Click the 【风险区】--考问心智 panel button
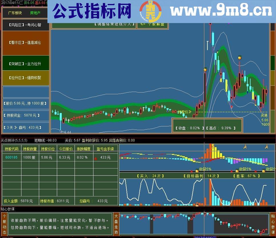 pyautogui.click(x=25, y=25)
